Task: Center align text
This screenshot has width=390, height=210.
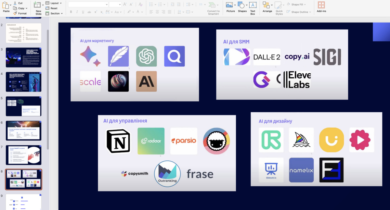Action: (x=157, y=12)
